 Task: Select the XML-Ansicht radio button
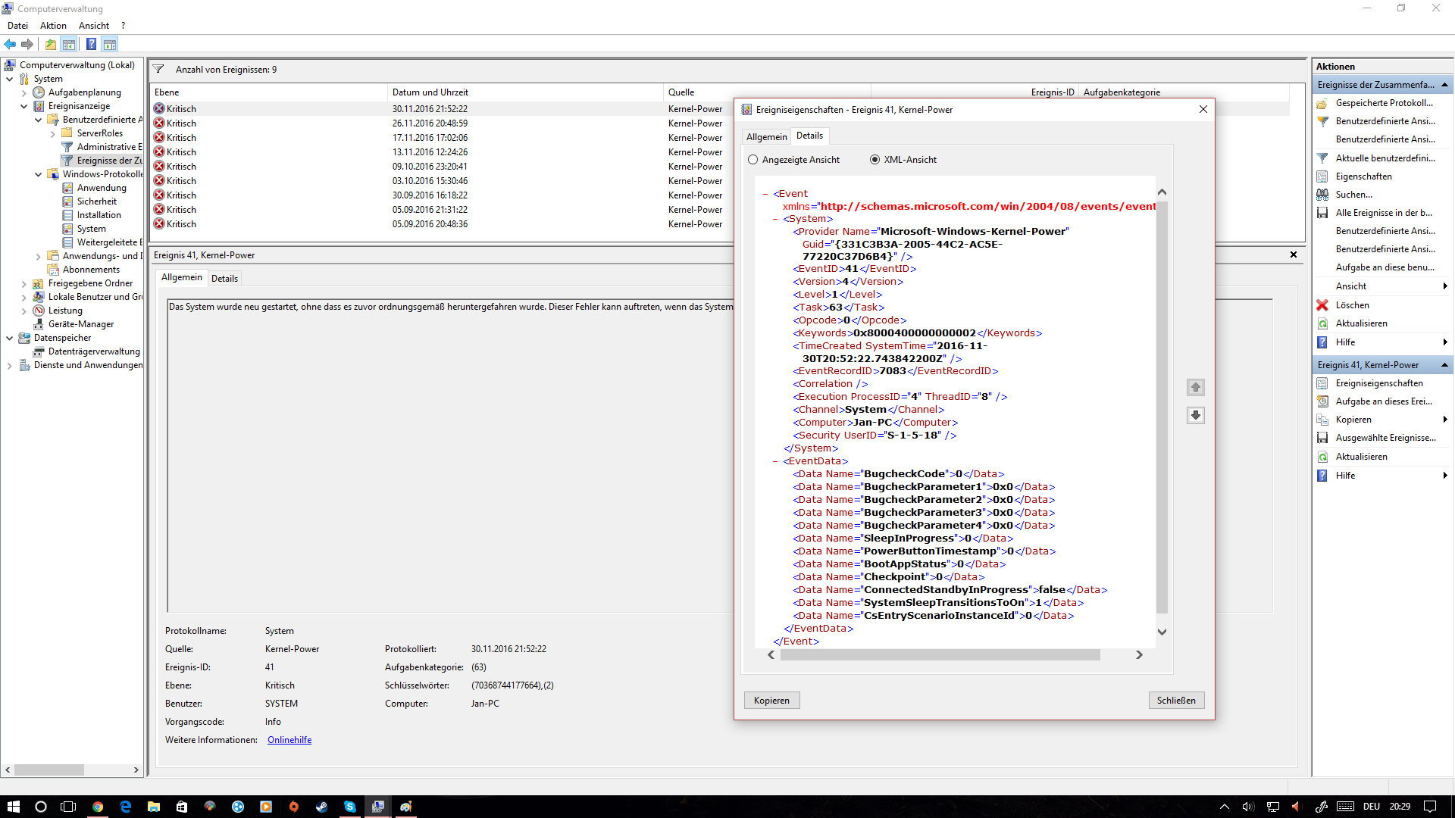(x=875, y=160)
